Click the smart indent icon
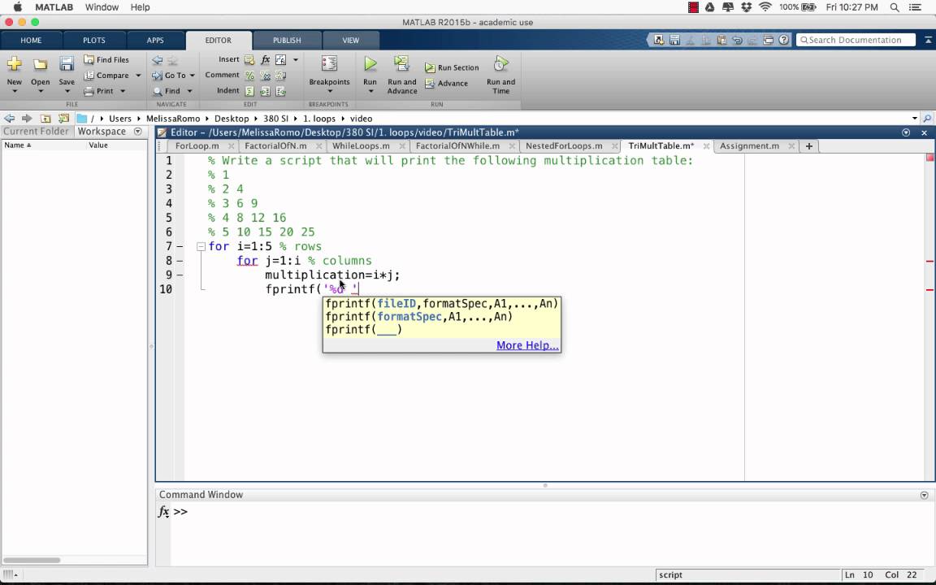 (249, 91)
